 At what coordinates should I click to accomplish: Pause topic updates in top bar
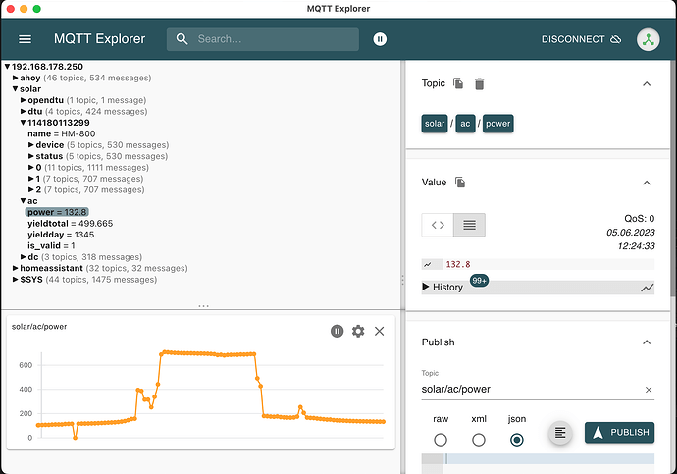pyautogui.click(x=380, y=39)
